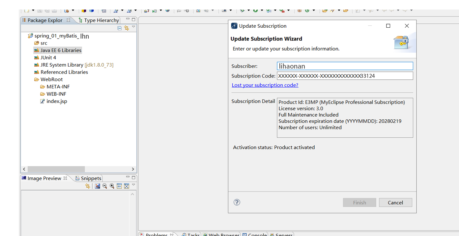Minimize the Package Explorer panel
459x236 pixels.
pos(128,19)
